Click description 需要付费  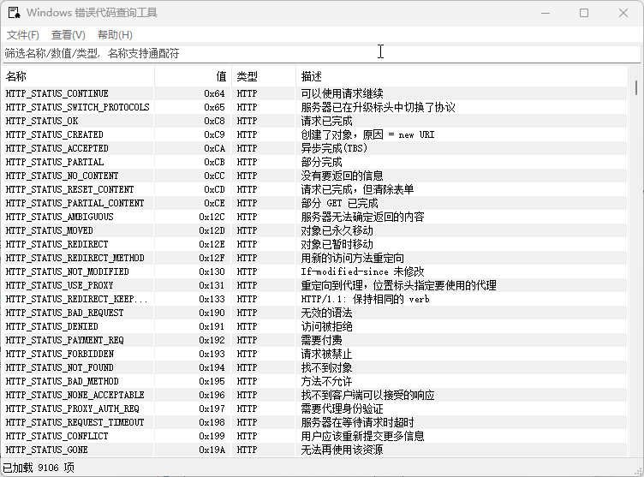[x=322, y=340]
